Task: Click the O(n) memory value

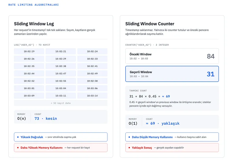Action: click(21, 119)
